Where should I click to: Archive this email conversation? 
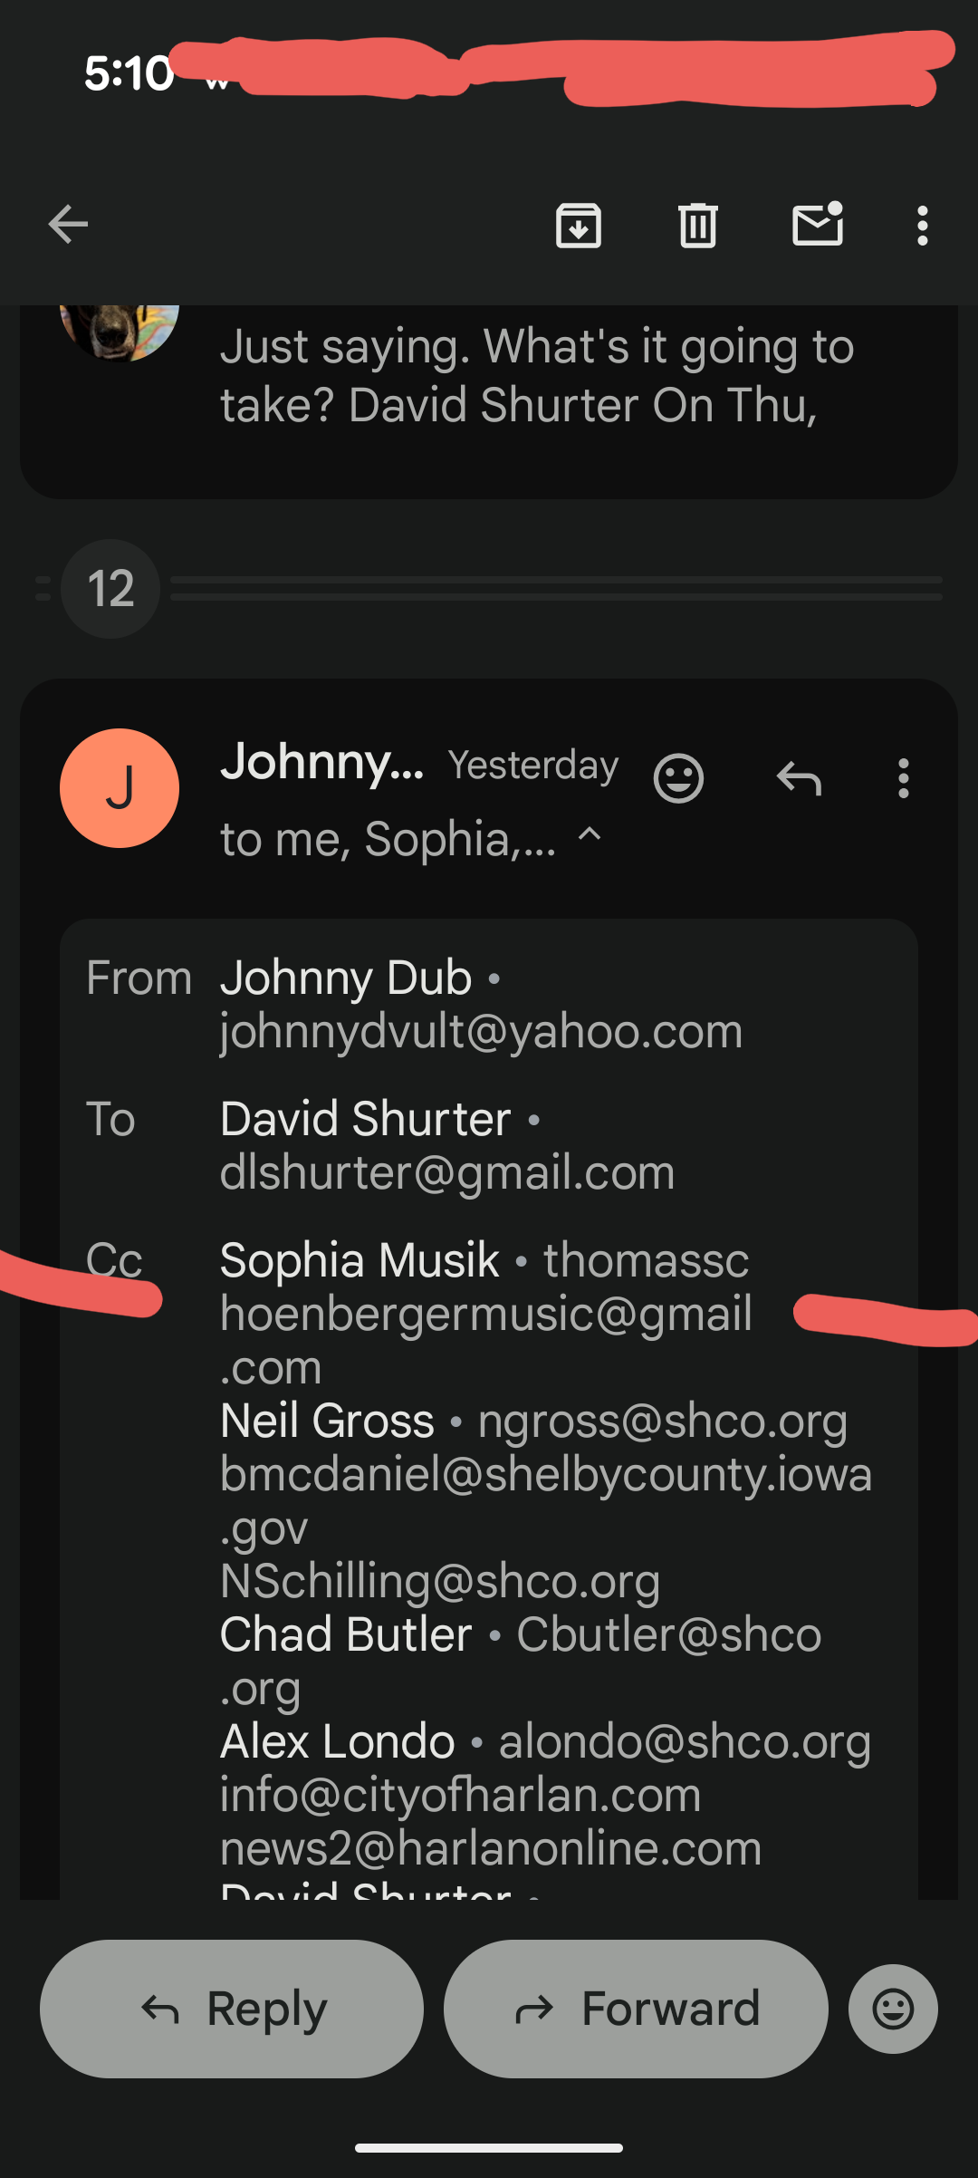[x=579, y=225]
